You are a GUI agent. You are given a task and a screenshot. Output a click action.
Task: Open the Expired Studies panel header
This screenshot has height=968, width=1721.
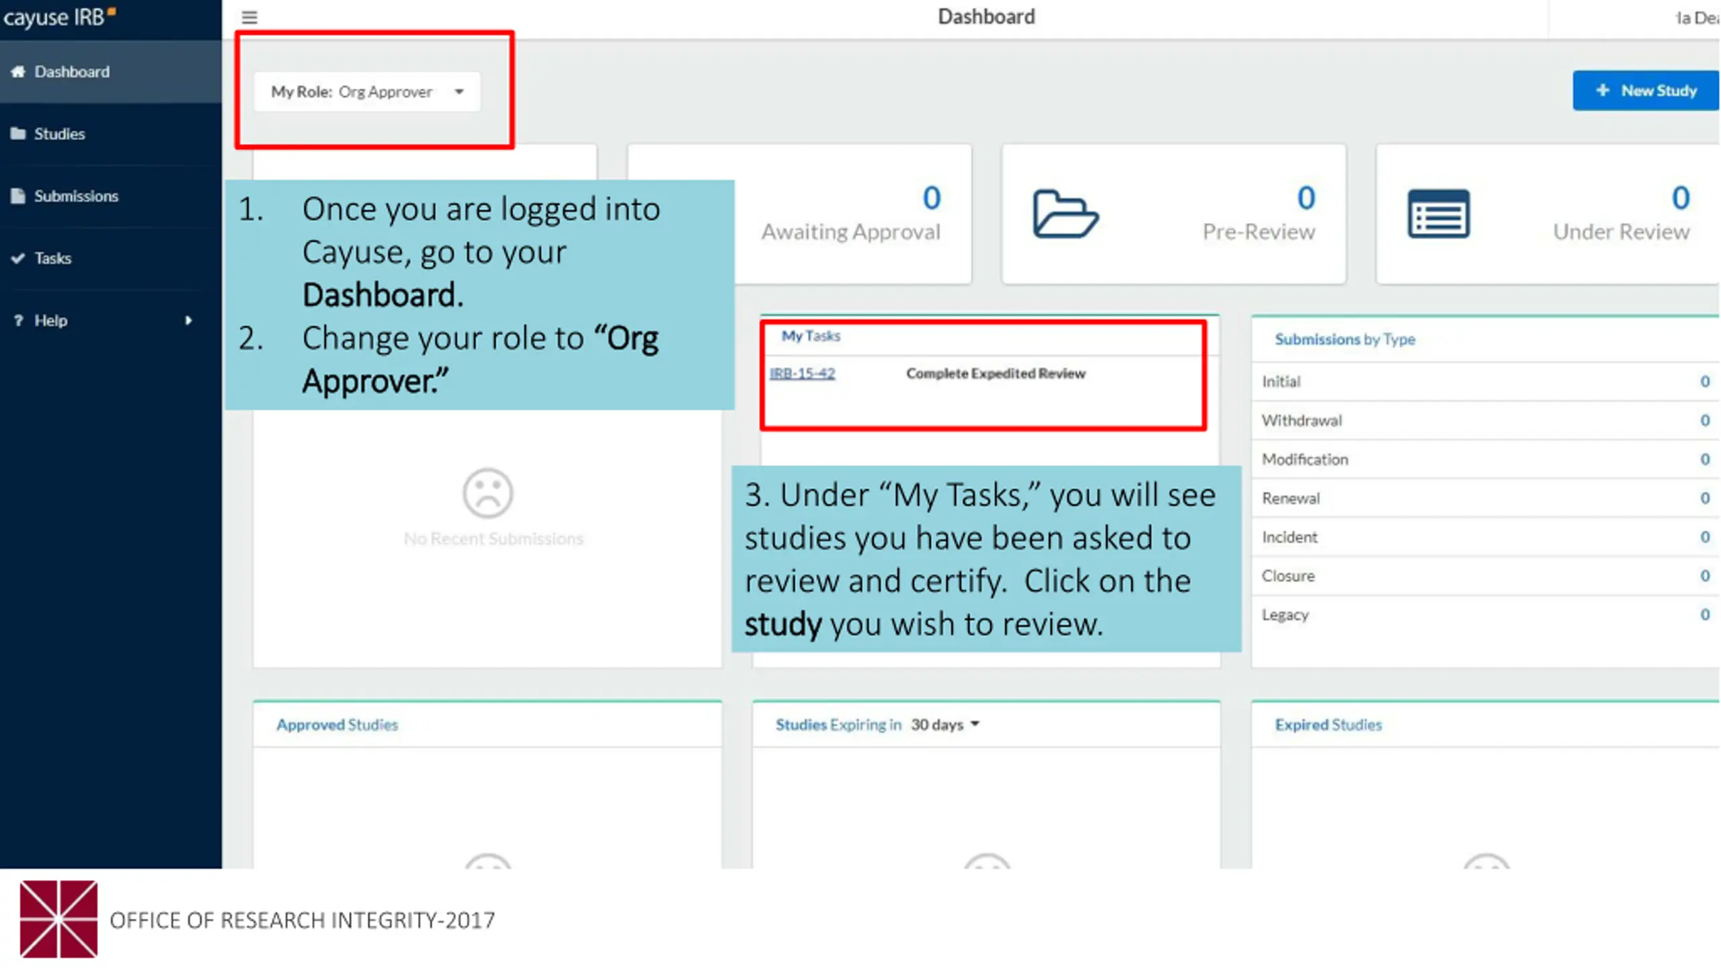tap(1328, 725)
